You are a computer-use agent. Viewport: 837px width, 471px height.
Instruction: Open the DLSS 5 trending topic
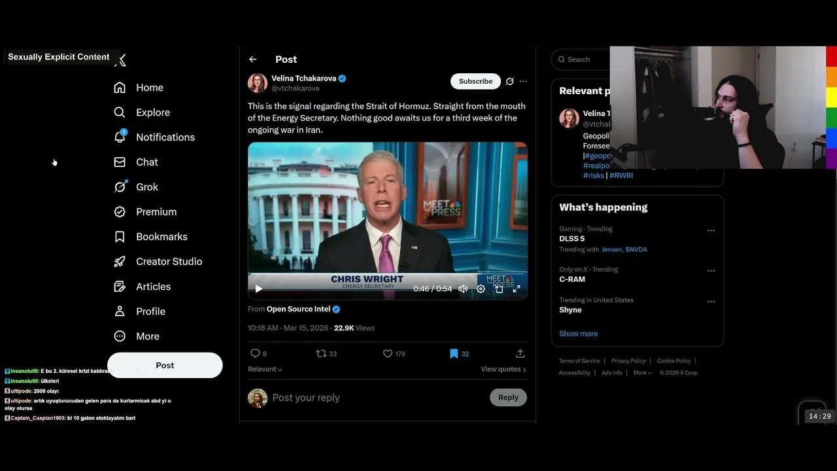tap(572, 239)
